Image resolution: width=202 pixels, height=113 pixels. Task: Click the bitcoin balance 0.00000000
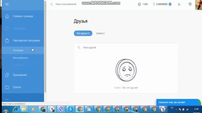coord(162,4)
